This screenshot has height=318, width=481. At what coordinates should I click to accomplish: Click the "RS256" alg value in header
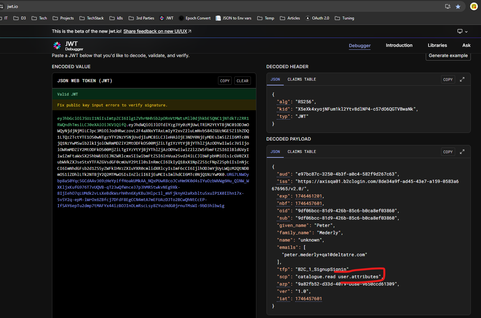coord(305,102)
